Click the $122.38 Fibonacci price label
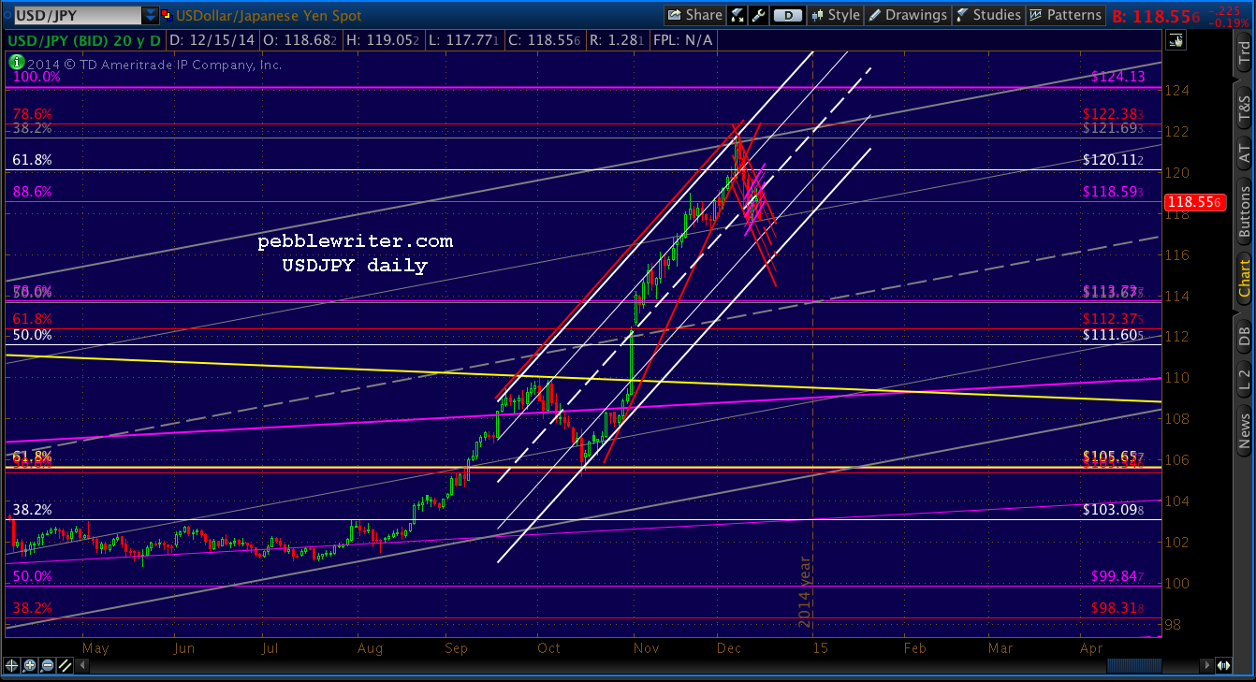This screenshot has width=1256, height=682. point(1115,113)
